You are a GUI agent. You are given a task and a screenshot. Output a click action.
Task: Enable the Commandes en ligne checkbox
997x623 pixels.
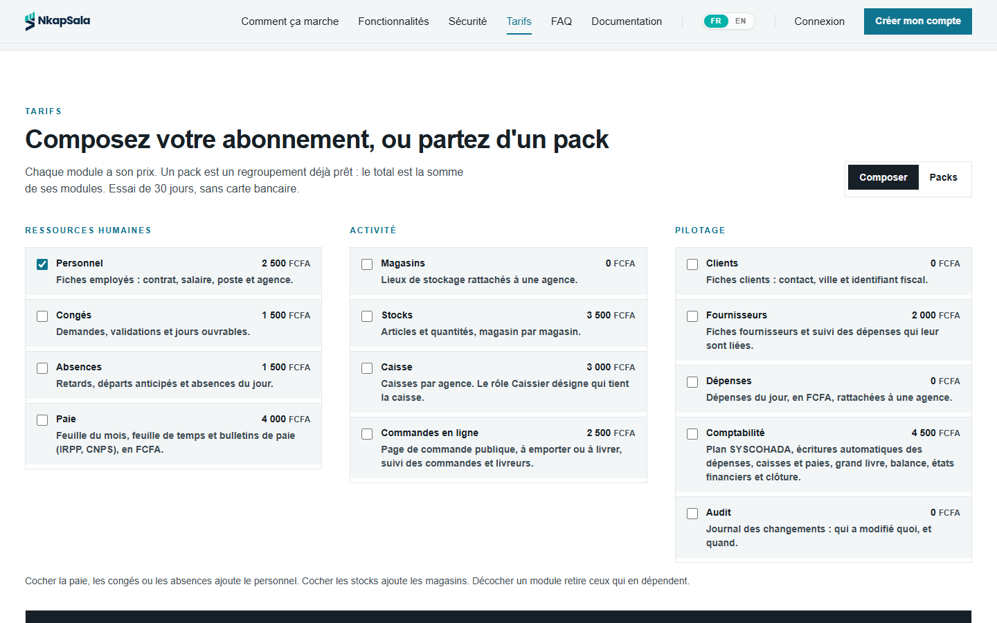(367, 434)
